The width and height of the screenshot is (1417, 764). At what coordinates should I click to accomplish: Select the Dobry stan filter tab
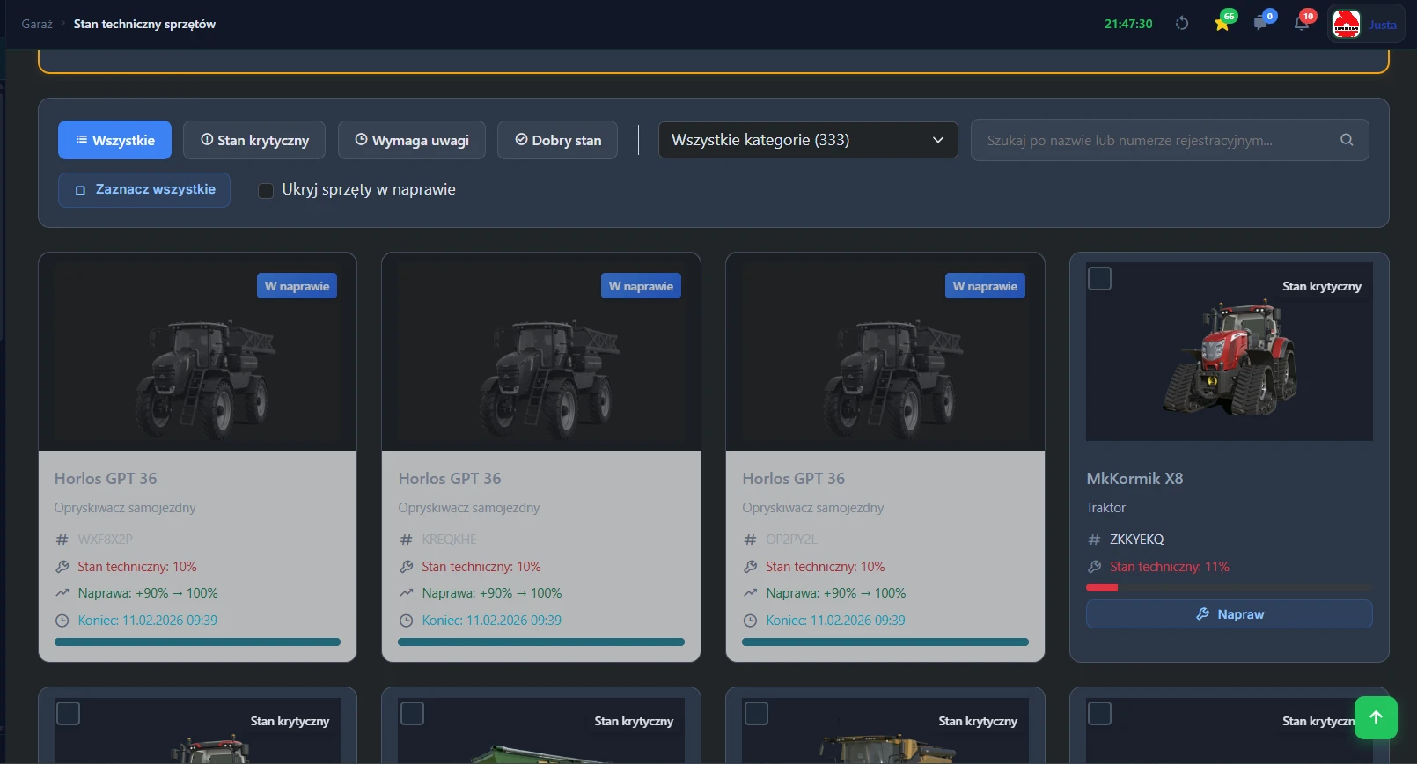[x=558, y=140]
